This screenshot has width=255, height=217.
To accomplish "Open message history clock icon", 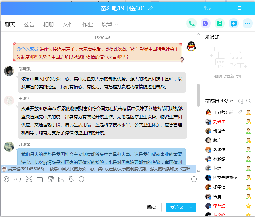I will pyautogui.click(x=194, y=179).
